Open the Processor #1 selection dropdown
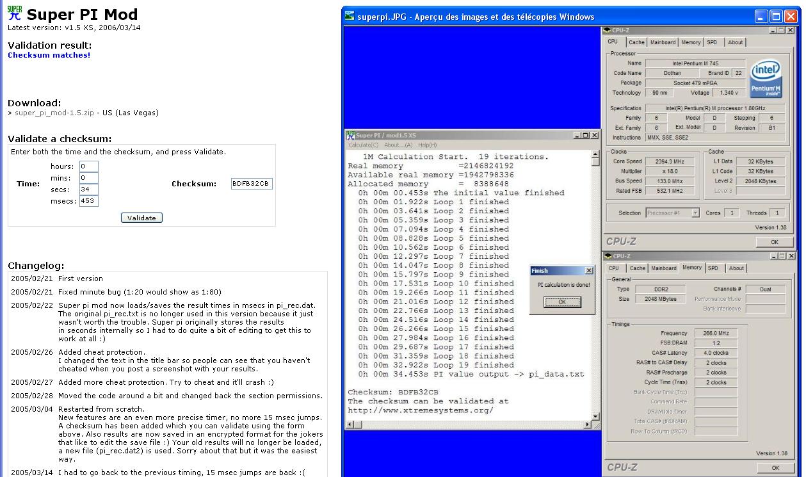Image resolution: width=806 pixels, height=477 pixels. pos(695,213)
